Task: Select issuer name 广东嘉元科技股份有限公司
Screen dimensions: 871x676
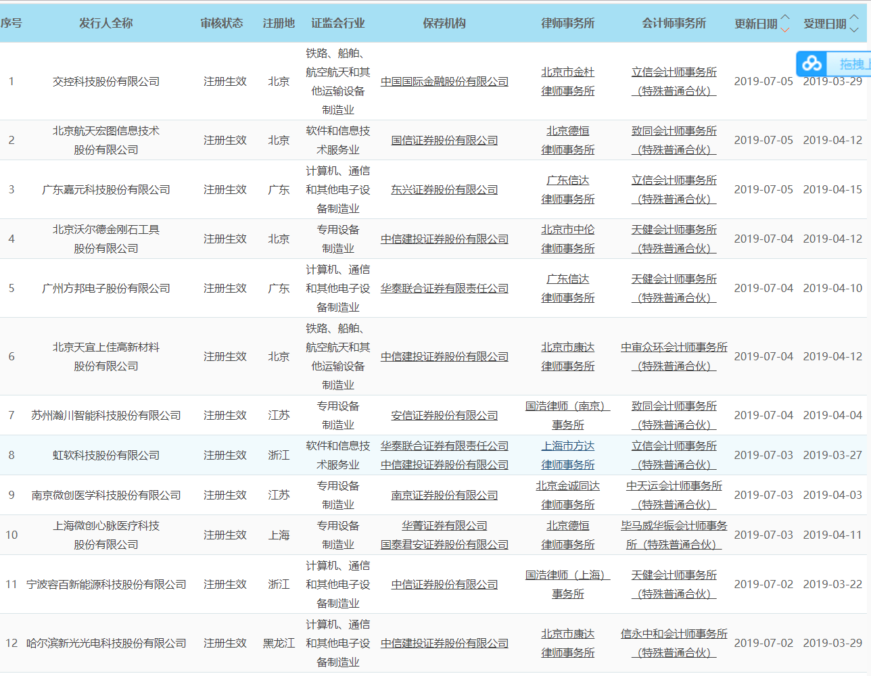Action: tap(106, 189)
